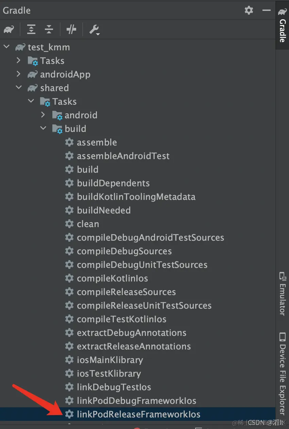Open the Device File Explorer side tab

(282, 374)
